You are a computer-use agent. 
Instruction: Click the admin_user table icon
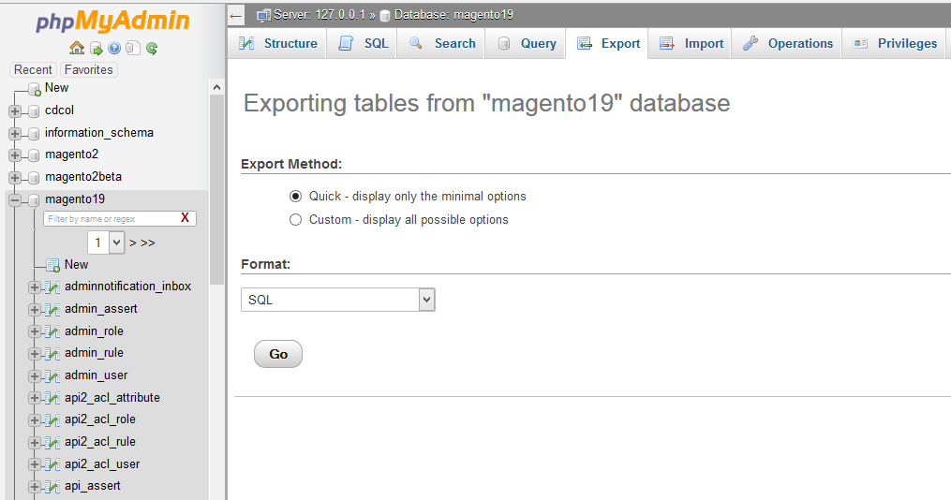coord(52,376)
